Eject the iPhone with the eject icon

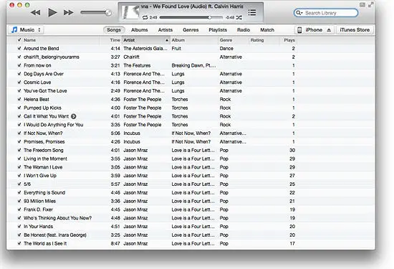[329, 29]
